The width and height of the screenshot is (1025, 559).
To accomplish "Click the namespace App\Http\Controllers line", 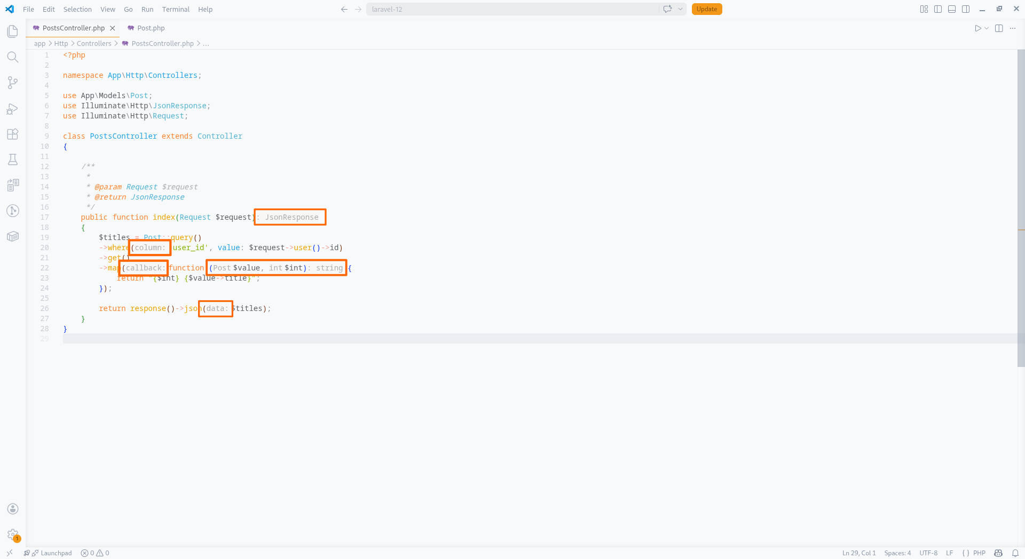I will [132, 75].
